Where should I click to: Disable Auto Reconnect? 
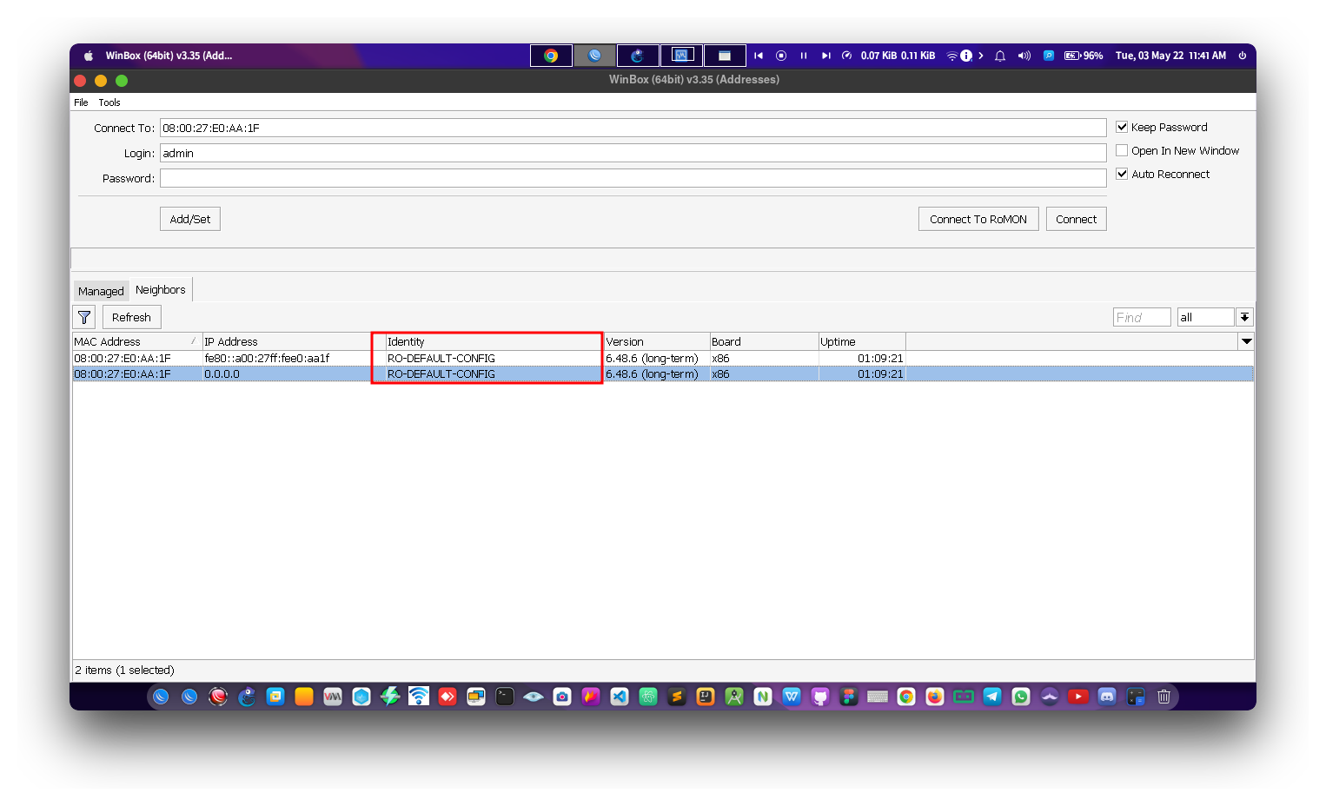(x=1122, y=173)
